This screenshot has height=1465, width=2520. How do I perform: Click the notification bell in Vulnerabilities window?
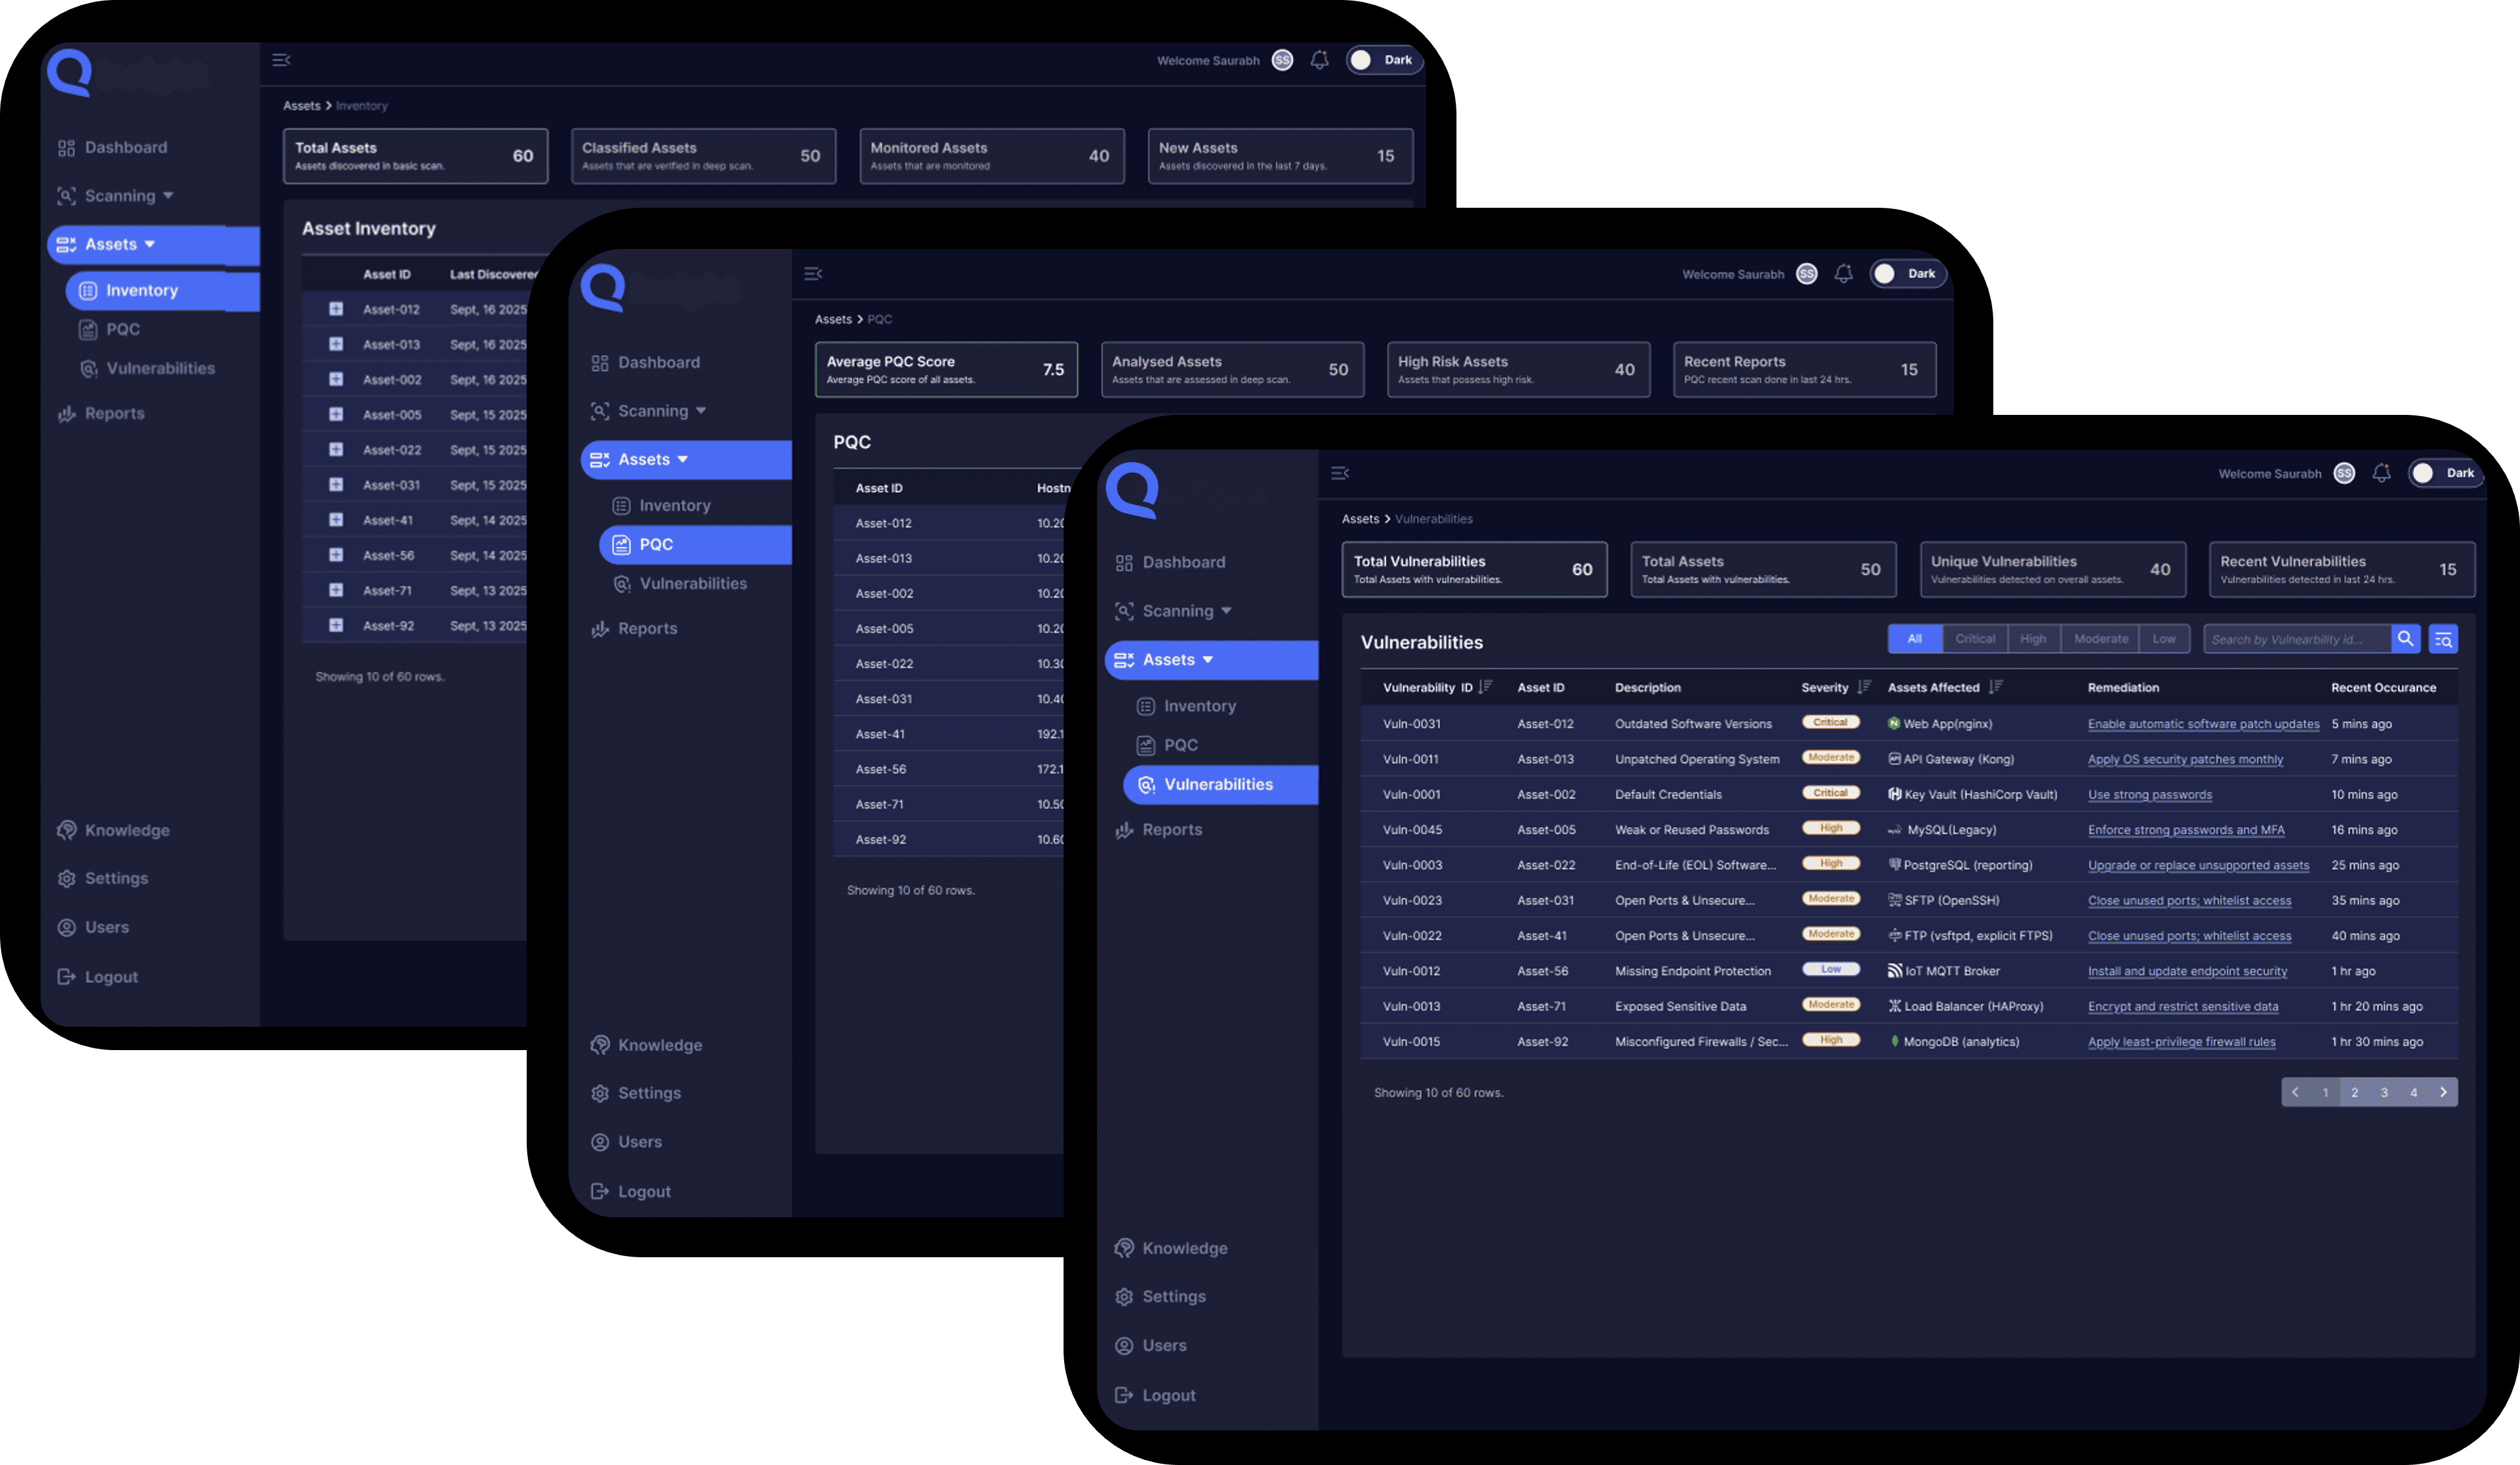(2381, 474)
